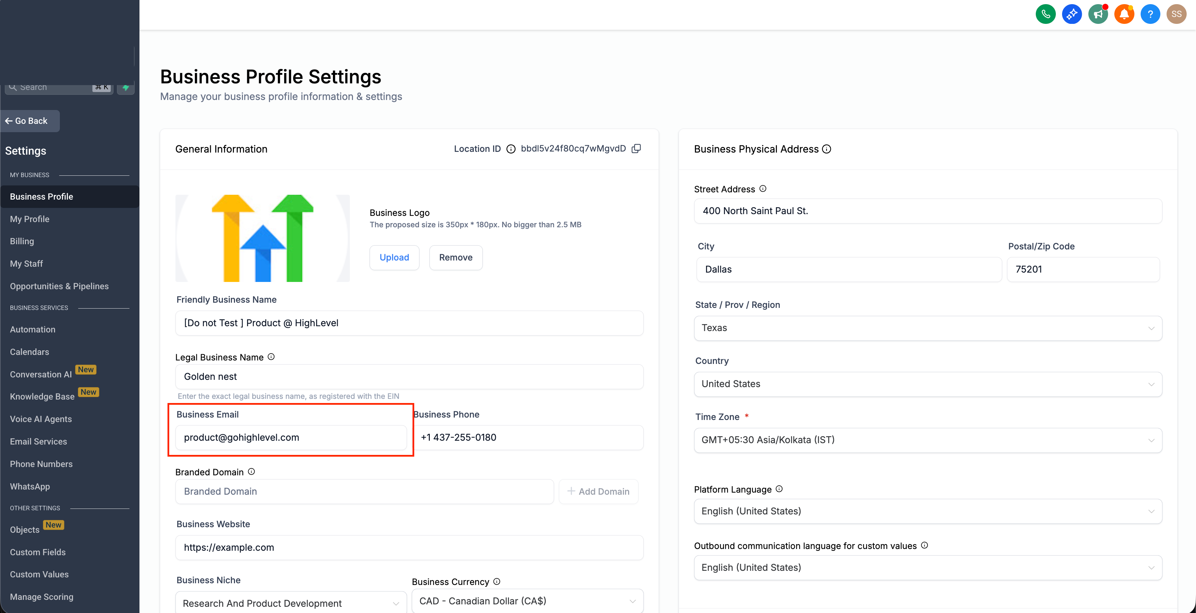The width and height of the screenshot is (1196, 613).
Task: Open Calendars settings
Action: point(29,352)
